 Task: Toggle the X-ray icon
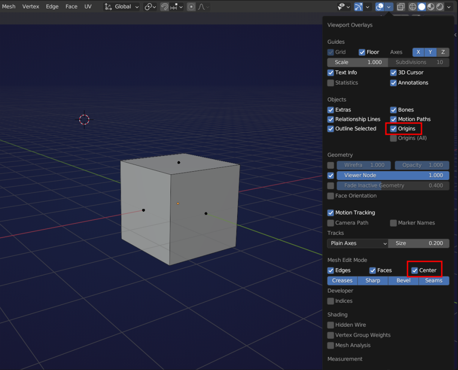click(400, 7)
